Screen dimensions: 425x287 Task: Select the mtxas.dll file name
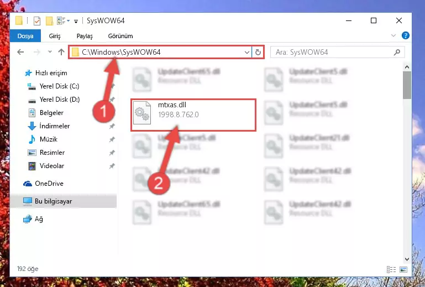172,105
